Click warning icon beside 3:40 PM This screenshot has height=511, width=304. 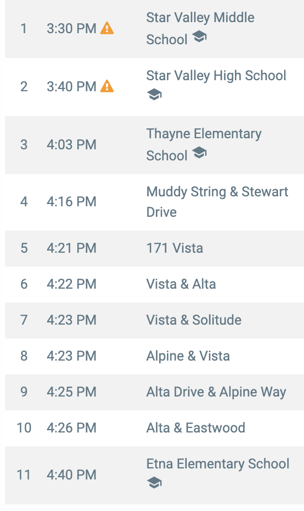(107, 86)
